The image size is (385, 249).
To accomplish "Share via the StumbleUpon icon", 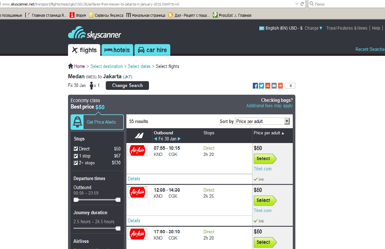I will coord(268,86).
